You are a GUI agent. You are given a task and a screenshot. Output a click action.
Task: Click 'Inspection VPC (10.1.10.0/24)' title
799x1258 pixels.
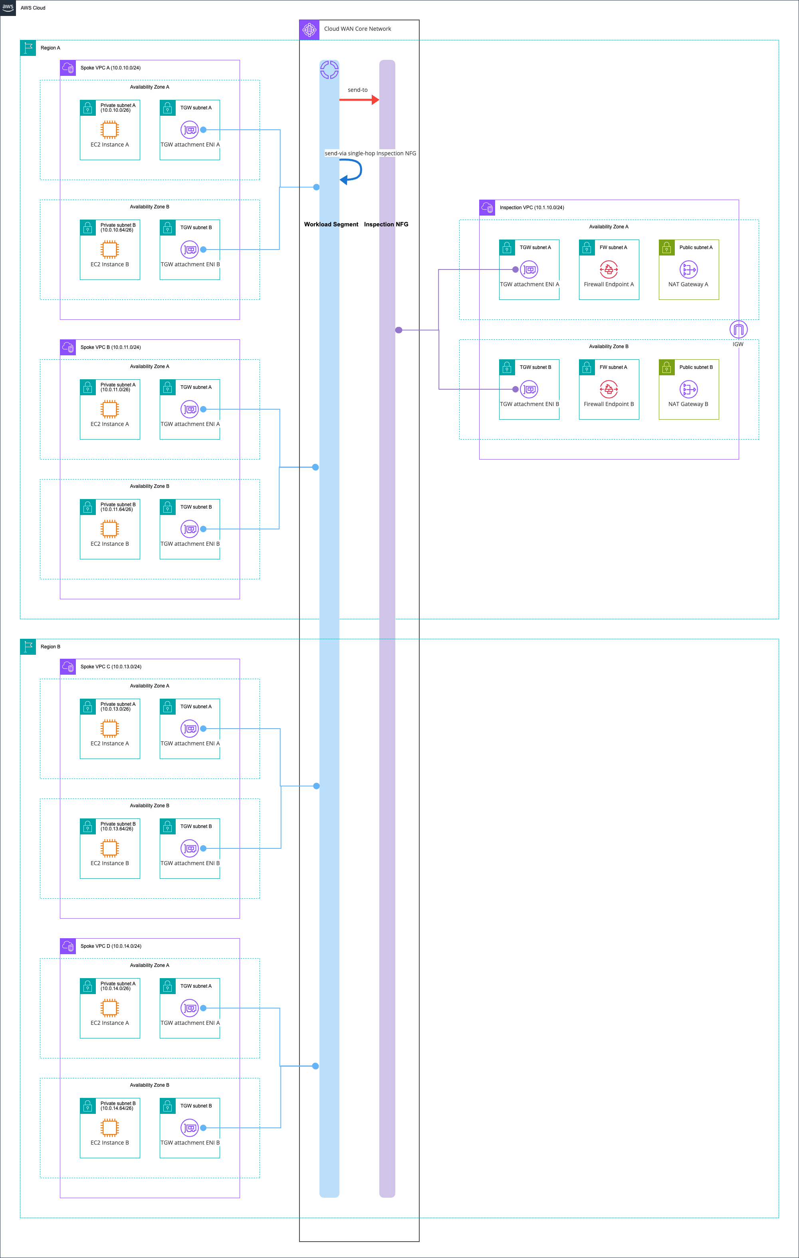point(531,207)
